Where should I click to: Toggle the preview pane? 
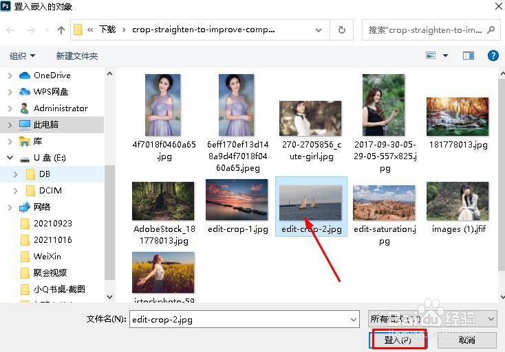[x=469, y=56]
